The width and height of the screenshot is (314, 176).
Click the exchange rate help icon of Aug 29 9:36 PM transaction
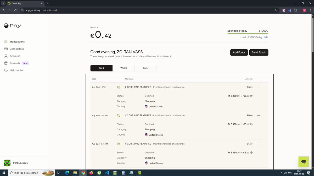[251, 153]
